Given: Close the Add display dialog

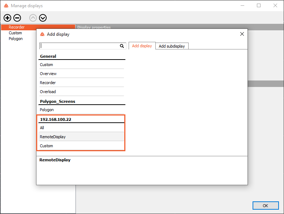Looking at the screenshot, I should pos(242,34).
